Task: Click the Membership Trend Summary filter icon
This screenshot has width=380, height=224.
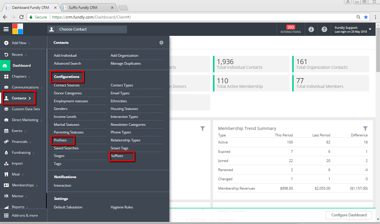Action: [x=365, y=128]
